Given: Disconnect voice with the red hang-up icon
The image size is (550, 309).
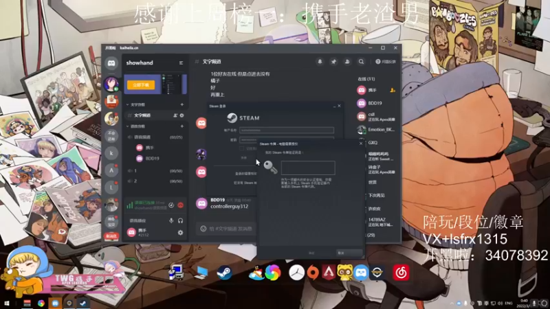Looking at the screenshot, I should coord(181,205).
